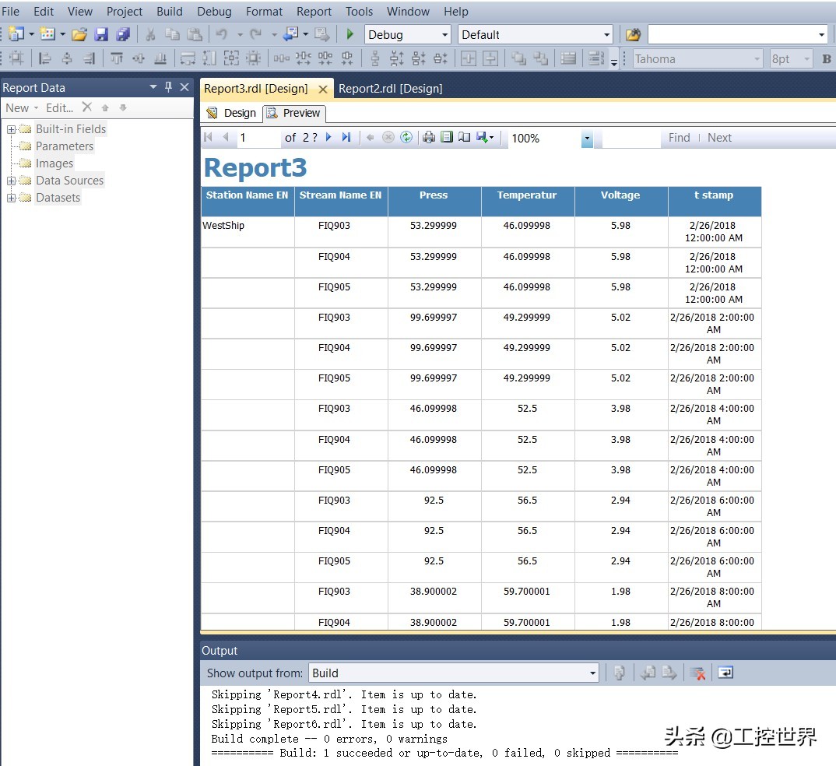Clear All Output panes with the red X icon
Screen dimensions: 836x766
coord(698,672)
